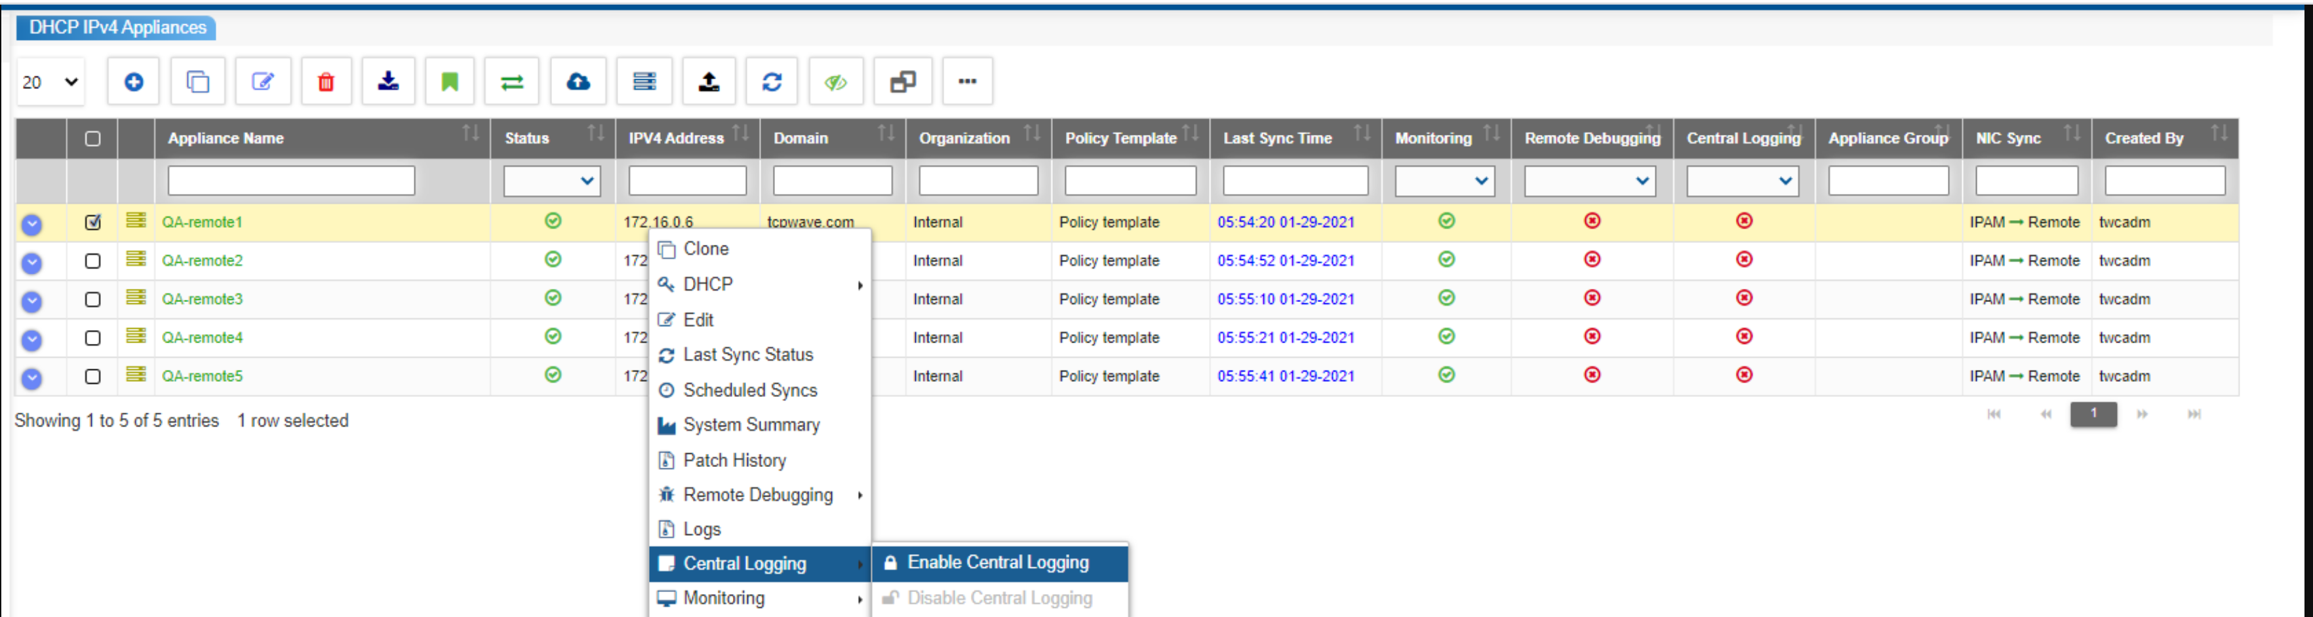Expand the QA-remote4 row chevron
The width and height of the screenshot is (2313, 617).
click(31, 340)
